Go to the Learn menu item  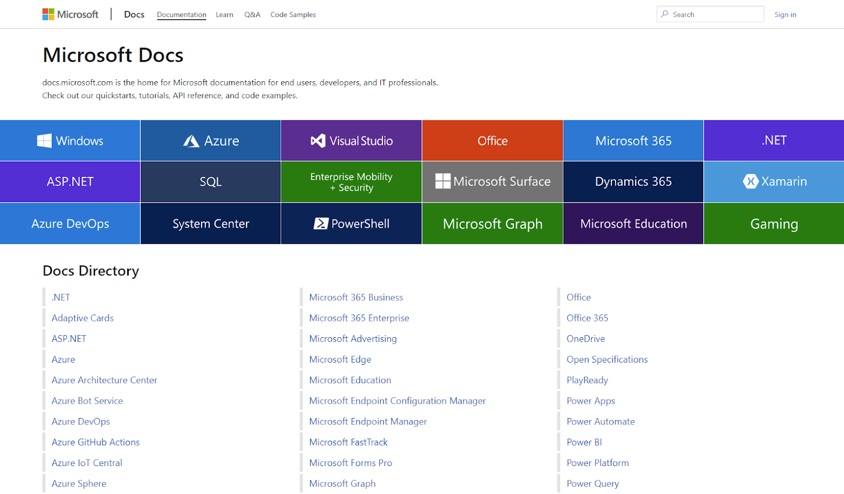pos(224,15)
